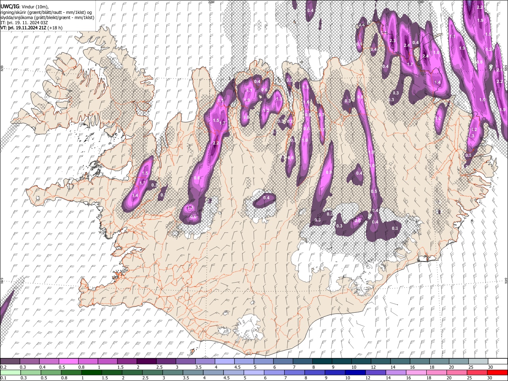Click the '2.3' snowfall value on the map
This screenshot has height=381, width=508.
[x=393, y=41]
